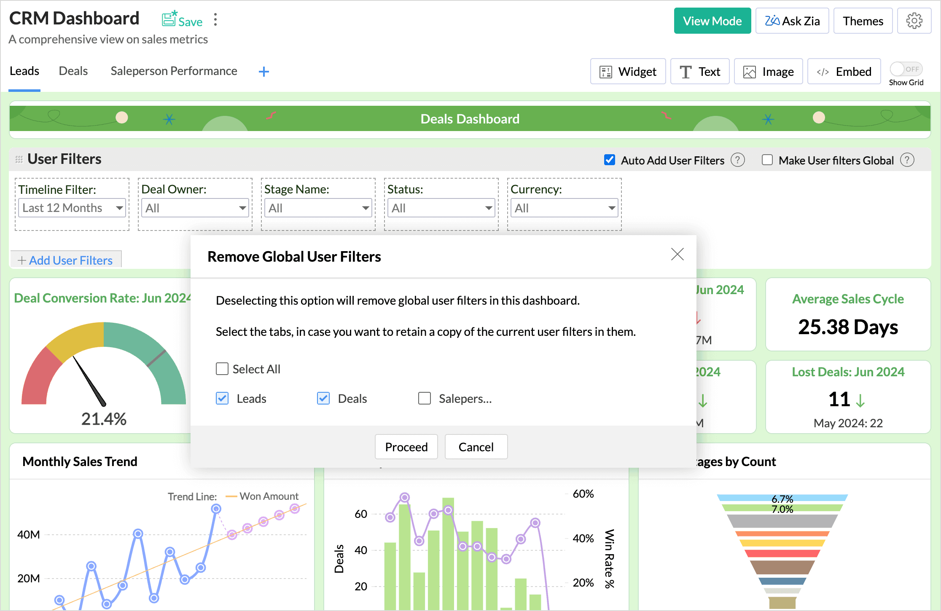The height and width of the screenshot is (611, 941).
Task: Open the Auto Add User Filters help tooltip
Action: [x=738, y=160]
